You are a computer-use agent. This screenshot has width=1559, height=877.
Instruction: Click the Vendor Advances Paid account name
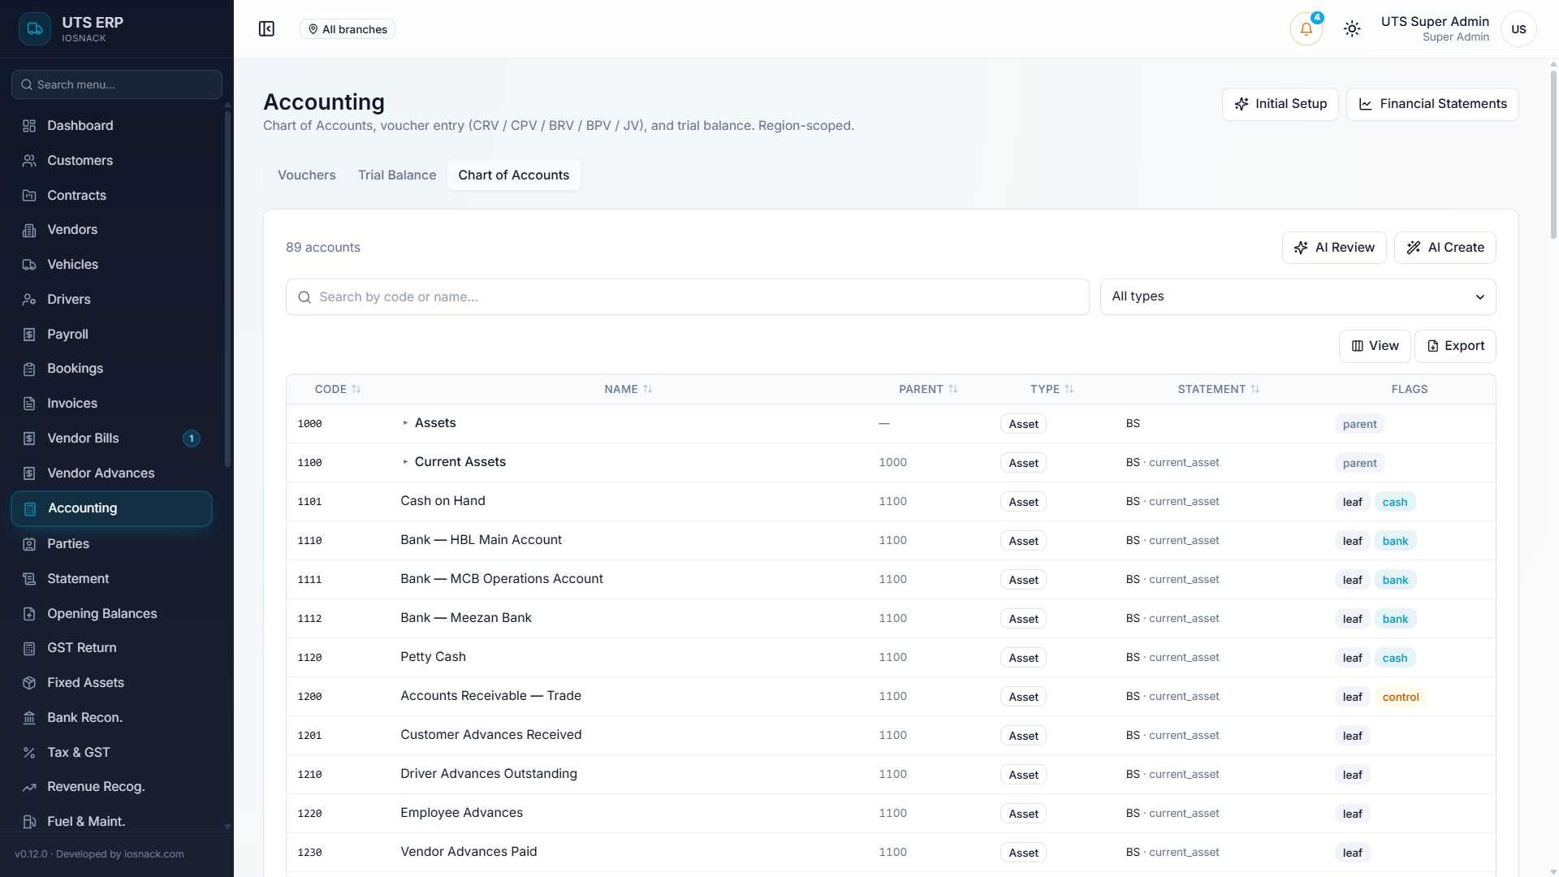click(x=469, y=852)
